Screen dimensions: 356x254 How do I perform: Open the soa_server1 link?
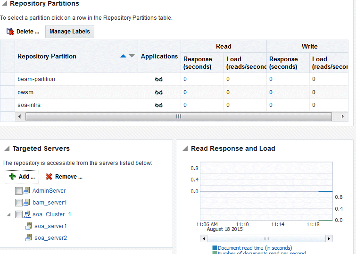50,226
